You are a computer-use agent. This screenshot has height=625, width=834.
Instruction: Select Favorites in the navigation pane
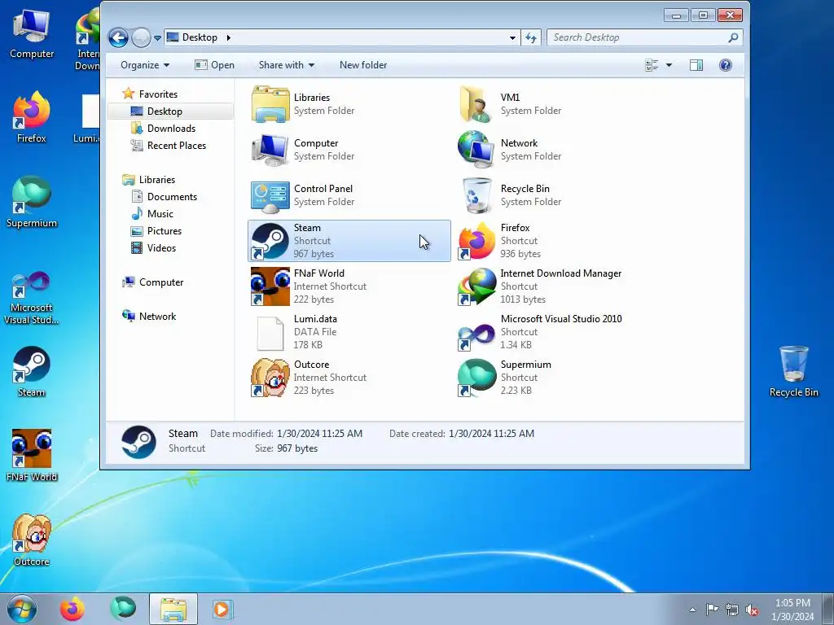(x=158, y=94)
